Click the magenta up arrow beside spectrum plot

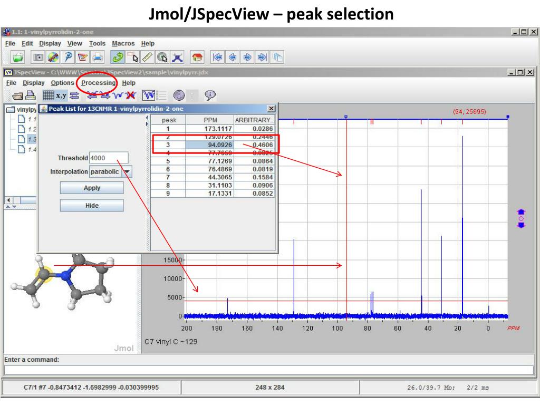click(x=521, y=212)
